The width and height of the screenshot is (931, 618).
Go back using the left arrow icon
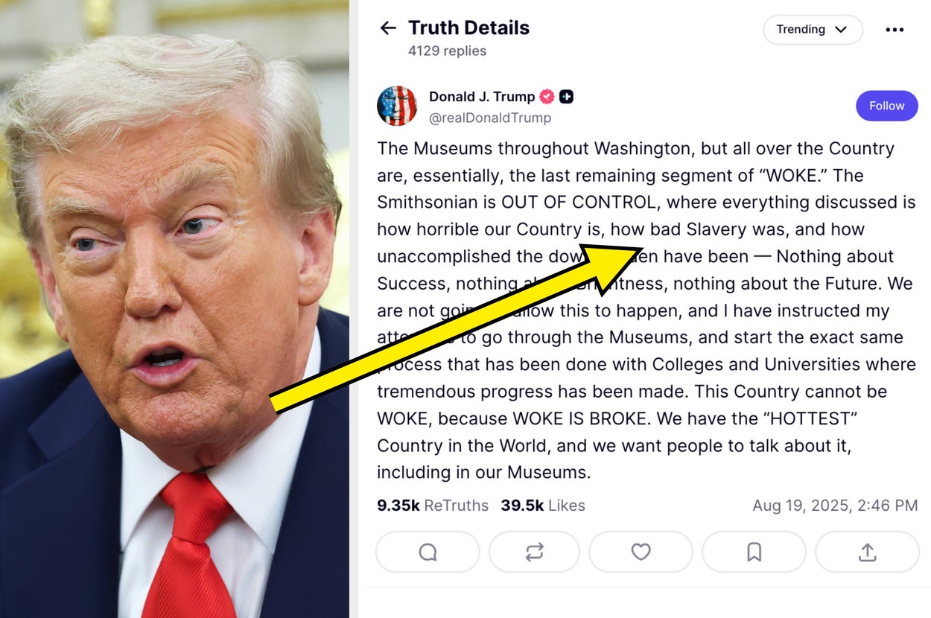(x=388, y=28)
